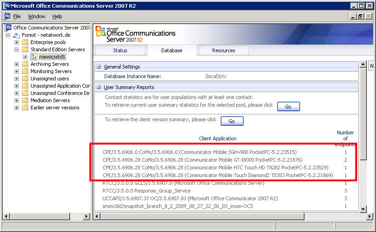The image size is (376, 232).
Task: Click the Microsoft Office Communicator 2007 R2 row
Action: tap(190, 198)
